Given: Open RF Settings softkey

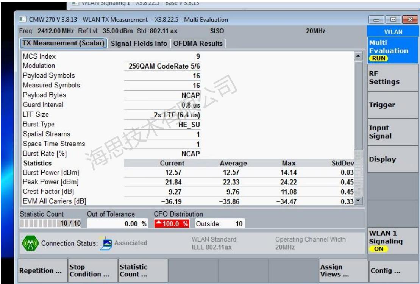Looking at the screenshot, I should tap(393, 78).
